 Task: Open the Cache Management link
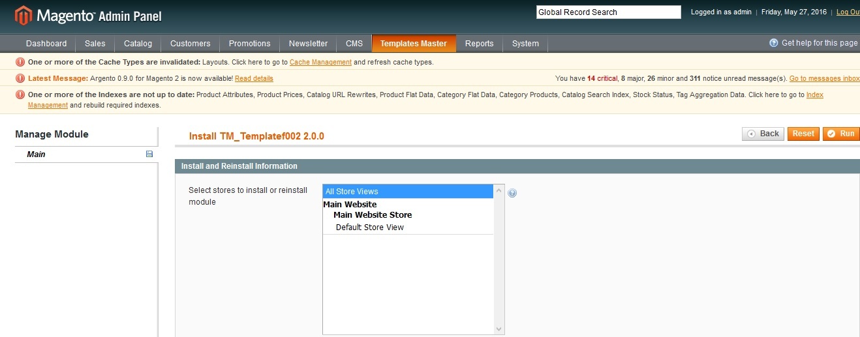320,63
